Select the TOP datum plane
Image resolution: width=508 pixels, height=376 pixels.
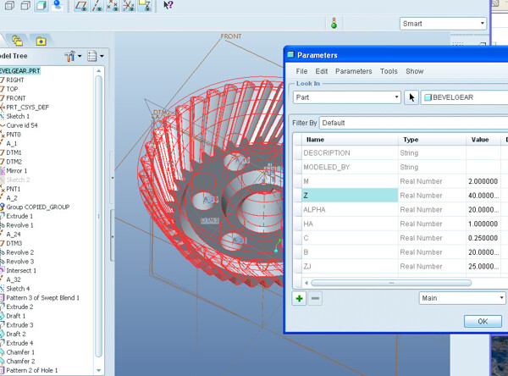[12, 89]
